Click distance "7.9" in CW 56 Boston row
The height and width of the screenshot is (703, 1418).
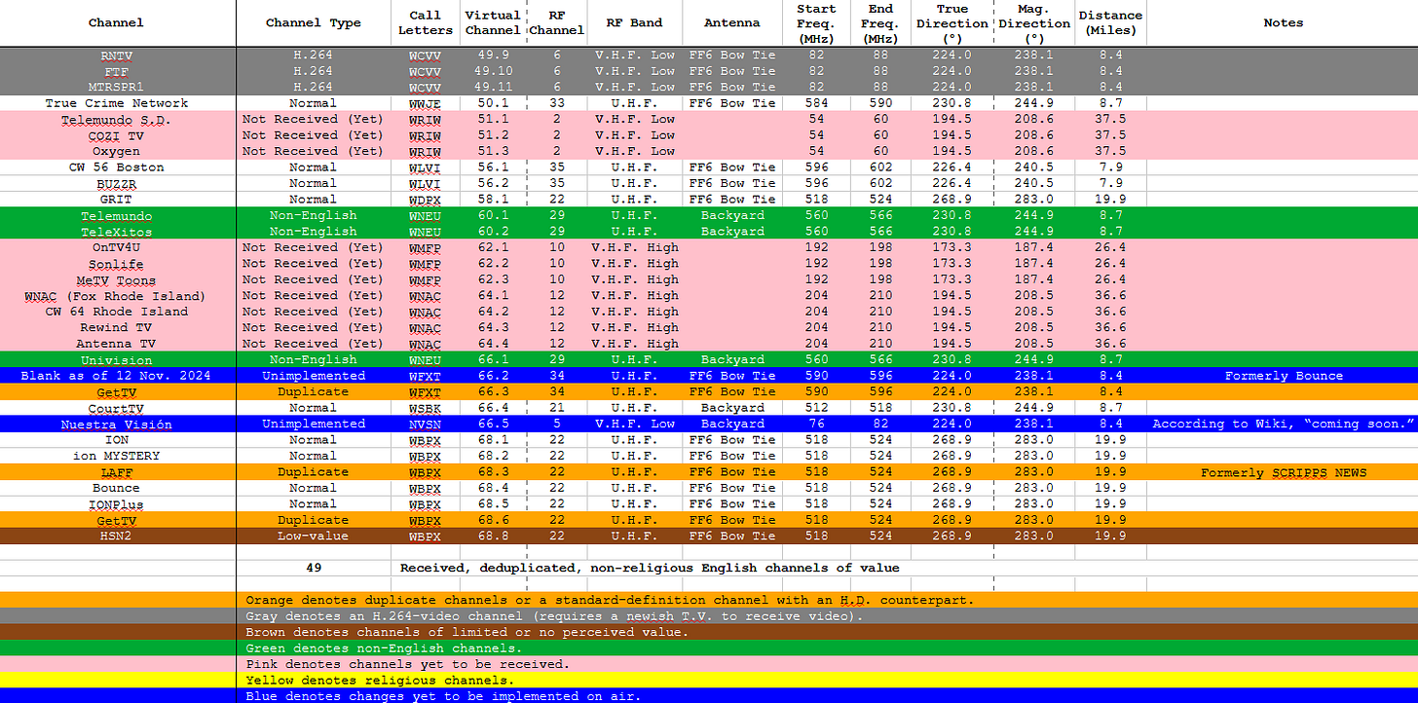click(1110, 167)
